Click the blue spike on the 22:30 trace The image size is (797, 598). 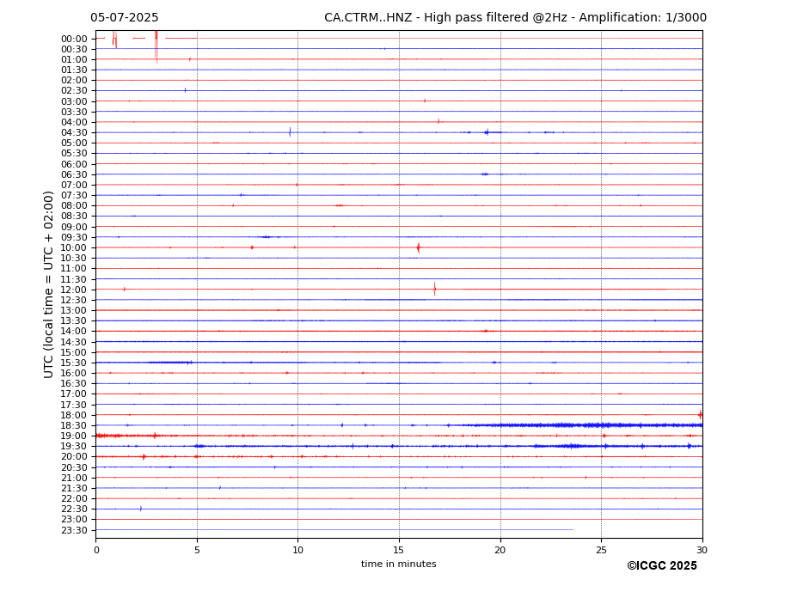point(141,509)
